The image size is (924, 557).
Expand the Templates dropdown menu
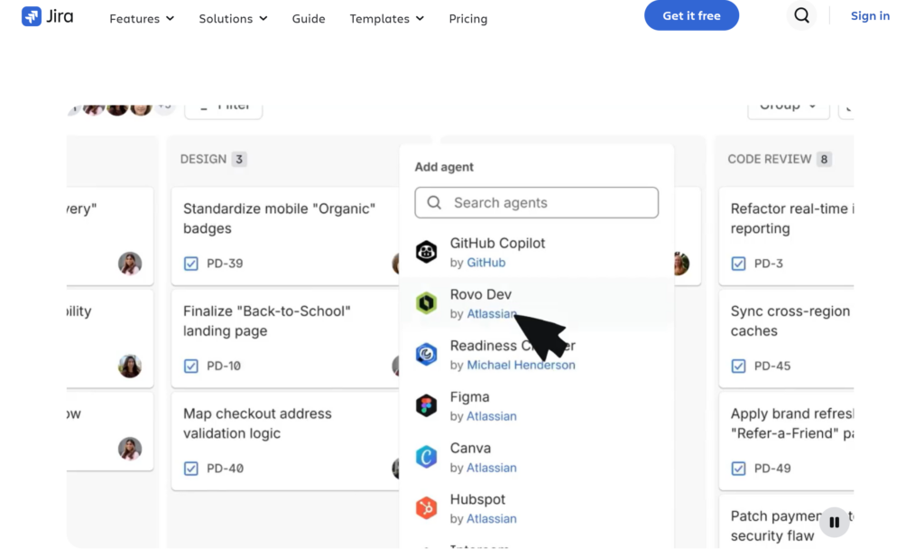(386, 19)
